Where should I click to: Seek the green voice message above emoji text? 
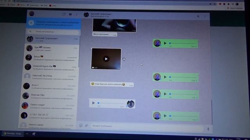coord(183,77)
